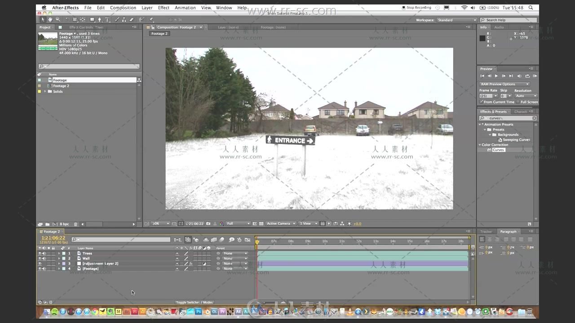This screenshot has height=323, width=575.
Task: Open Photoshop from the dock
Action: pyautogui.click(x=198, y=311)
